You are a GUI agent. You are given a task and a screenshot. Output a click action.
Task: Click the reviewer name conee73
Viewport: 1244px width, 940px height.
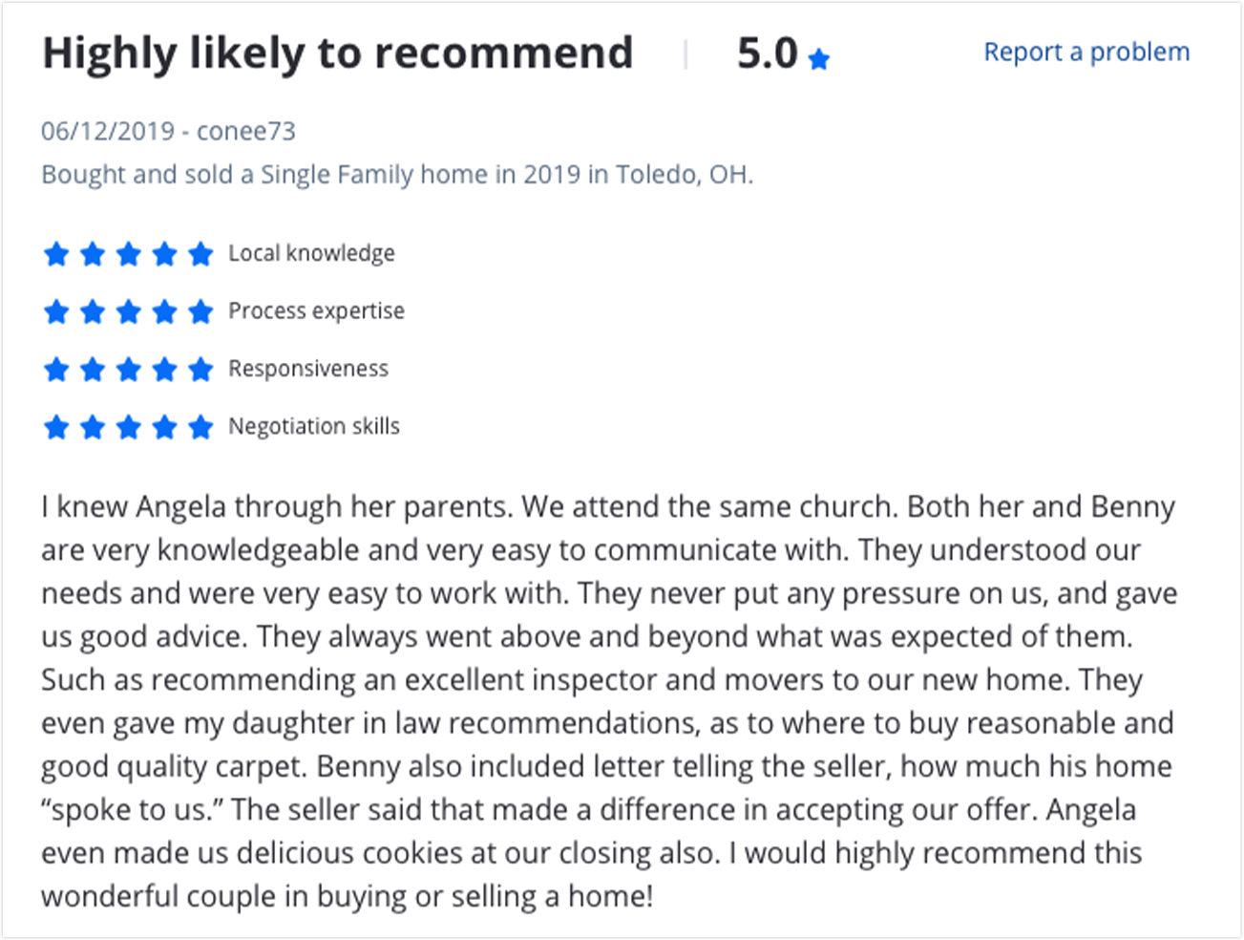pos(246,131)
